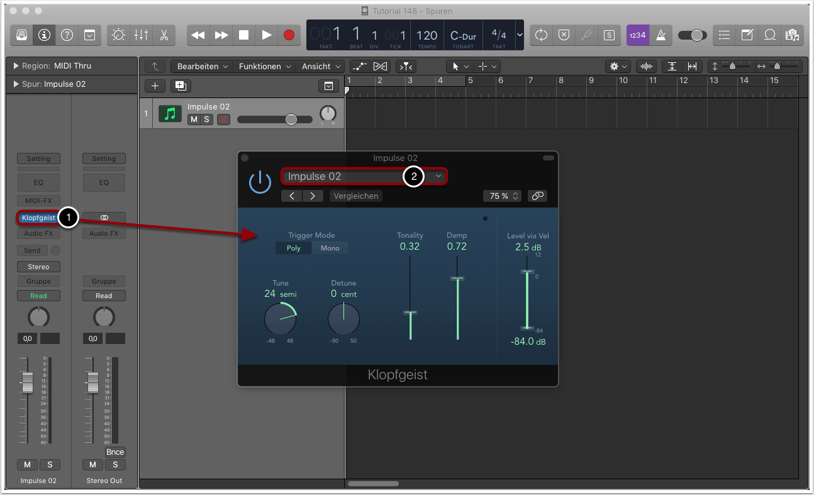This screenshot has width=814, height=495.
Task: Select Mono trigger mode
Action: click(x=330, y=248)
